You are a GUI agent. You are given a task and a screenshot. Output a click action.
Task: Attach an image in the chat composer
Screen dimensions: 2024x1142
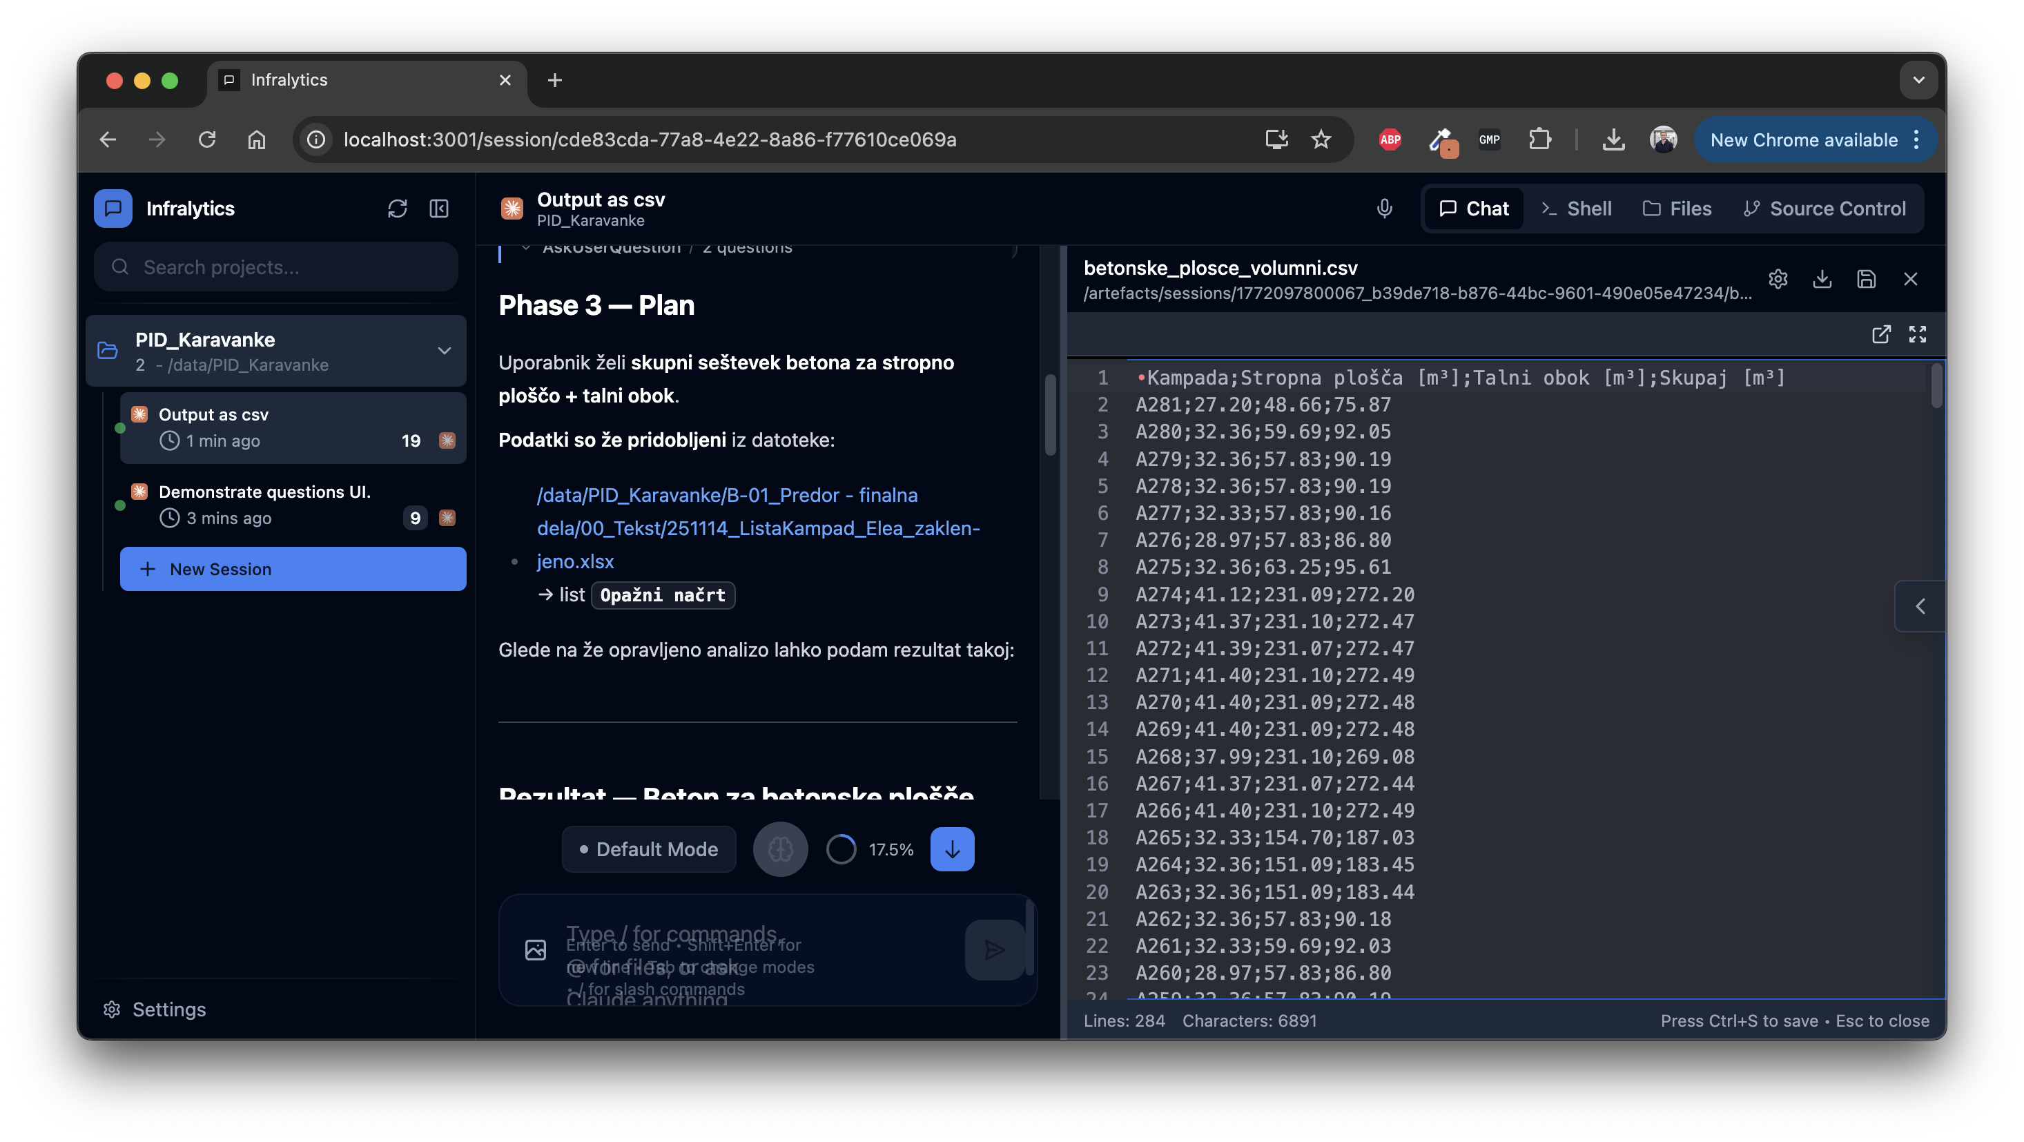click(x=536, y=949)
